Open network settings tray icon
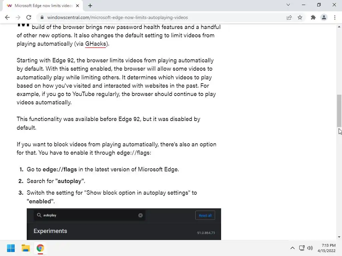 [302, 248]
